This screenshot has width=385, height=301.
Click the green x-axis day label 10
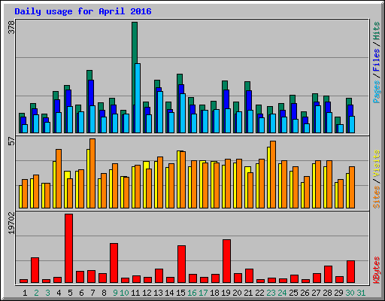coord(124,293)
